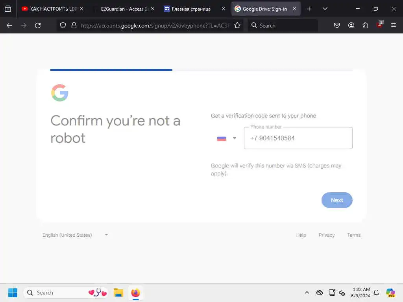Open the Extensions puzzle icon
The width and height of the screenshot is (403, 302).
(365, 26)
